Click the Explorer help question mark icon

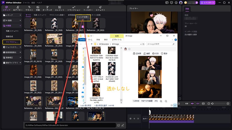click(x=176, y=40)
